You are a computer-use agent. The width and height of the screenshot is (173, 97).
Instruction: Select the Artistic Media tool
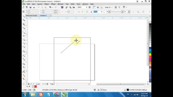[24, 36]
